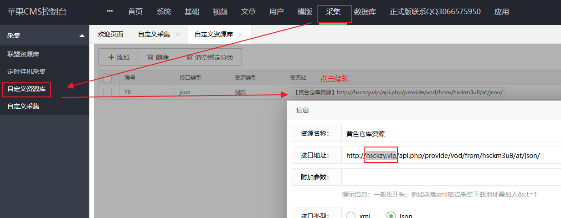
Task: Click the 资源名称 input field
Action: point(451,134)
